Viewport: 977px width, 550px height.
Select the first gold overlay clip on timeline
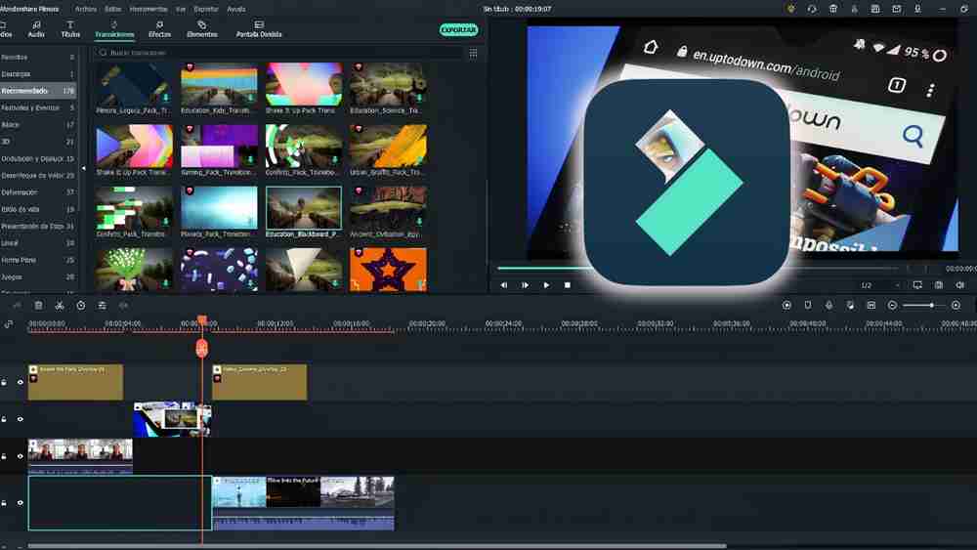pos(75,382)
